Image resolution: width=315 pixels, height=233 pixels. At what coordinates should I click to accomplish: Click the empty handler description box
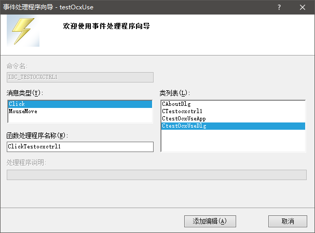pos(156,174)
